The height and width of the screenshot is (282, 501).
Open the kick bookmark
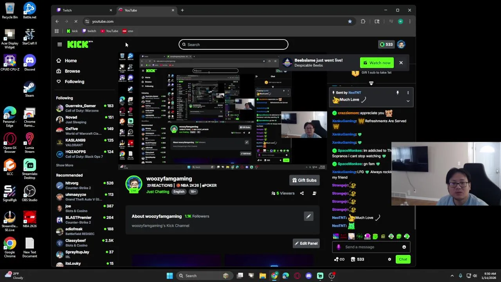72,31
